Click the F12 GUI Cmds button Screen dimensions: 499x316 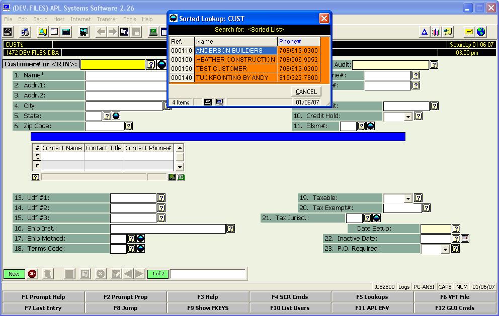[455, 308]
